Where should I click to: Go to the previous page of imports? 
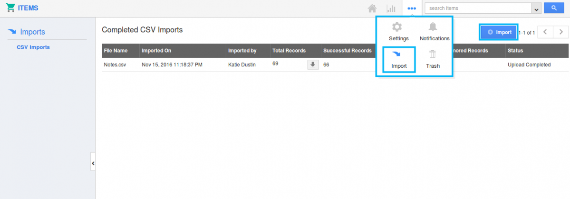(x=545, y=32)
